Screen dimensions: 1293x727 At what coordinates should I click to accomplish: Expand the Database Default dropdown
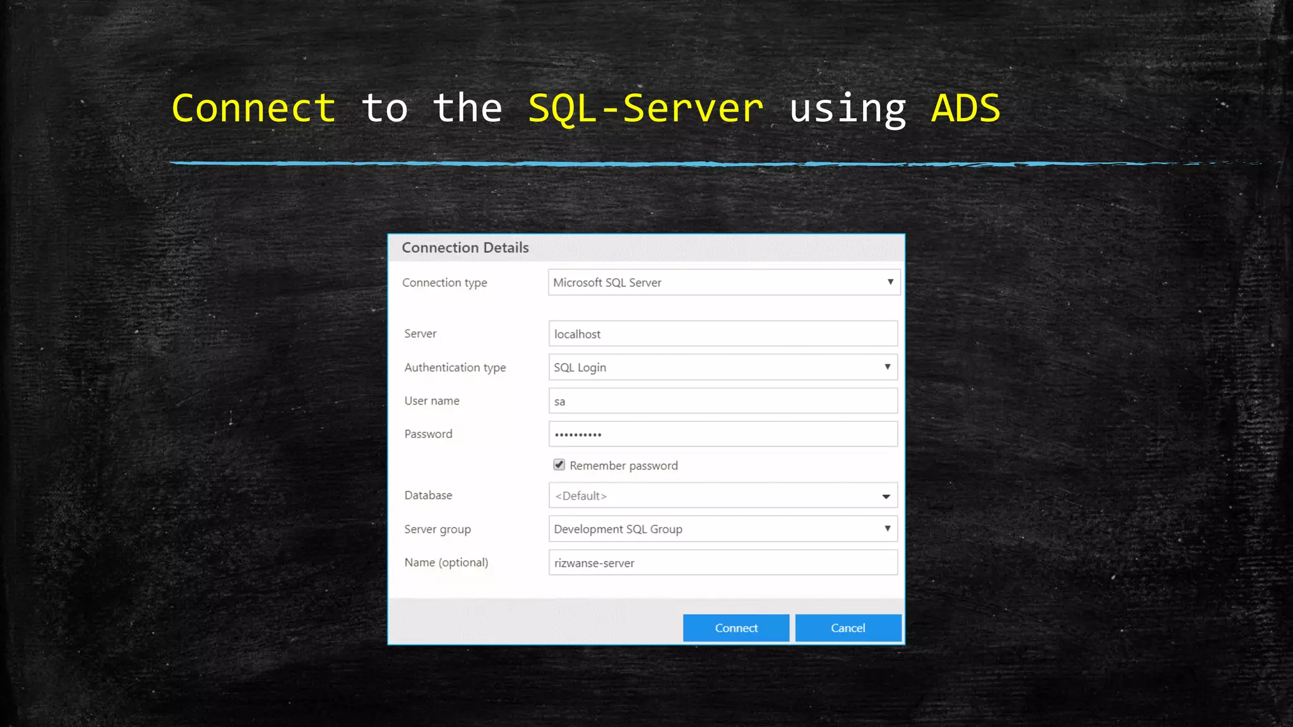(723, 495)
